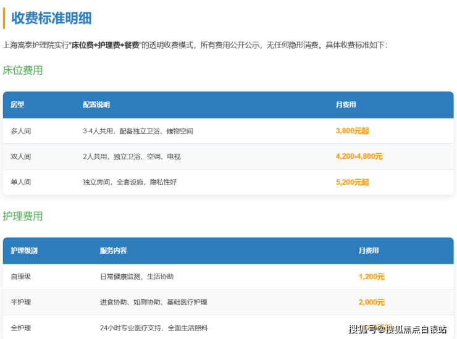The image size is (457, 339).
Task: Click the 5,200元起 price
Action: [352, 182]
